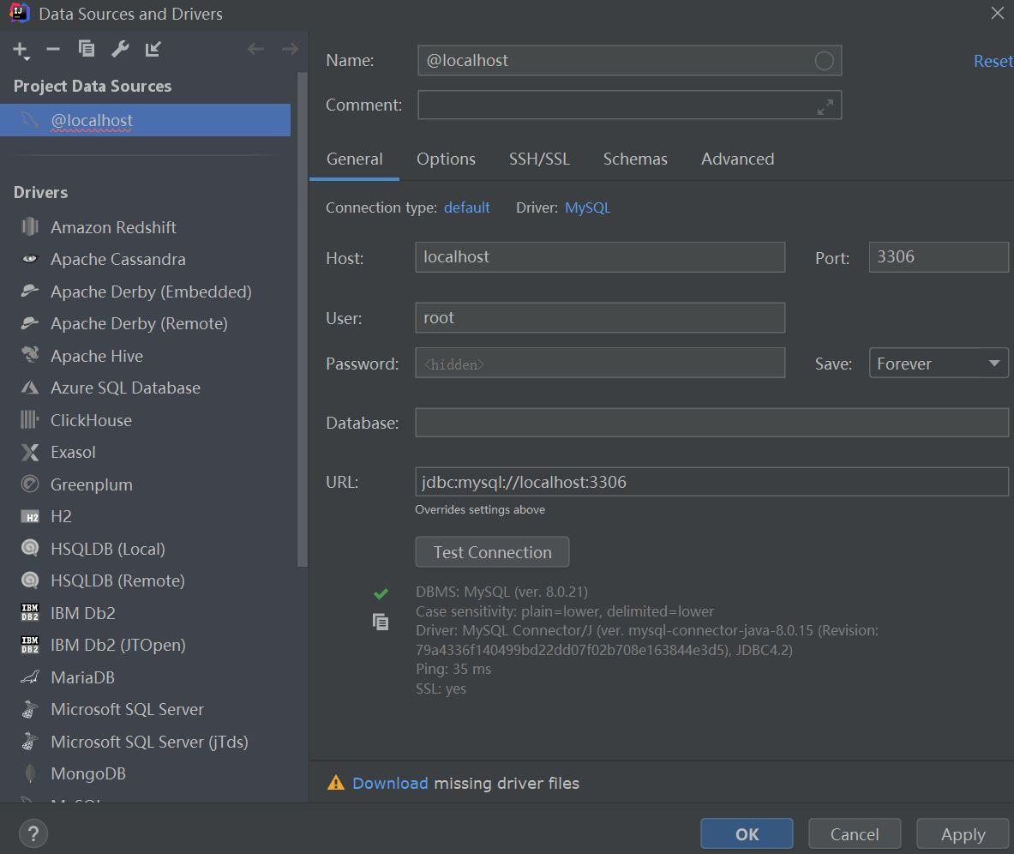
Task: Select the @localhost project data source
Action: coord(92,120)
